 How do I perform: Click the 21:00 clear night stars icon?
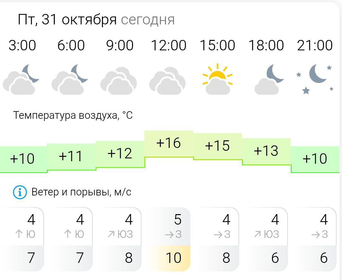315,79
